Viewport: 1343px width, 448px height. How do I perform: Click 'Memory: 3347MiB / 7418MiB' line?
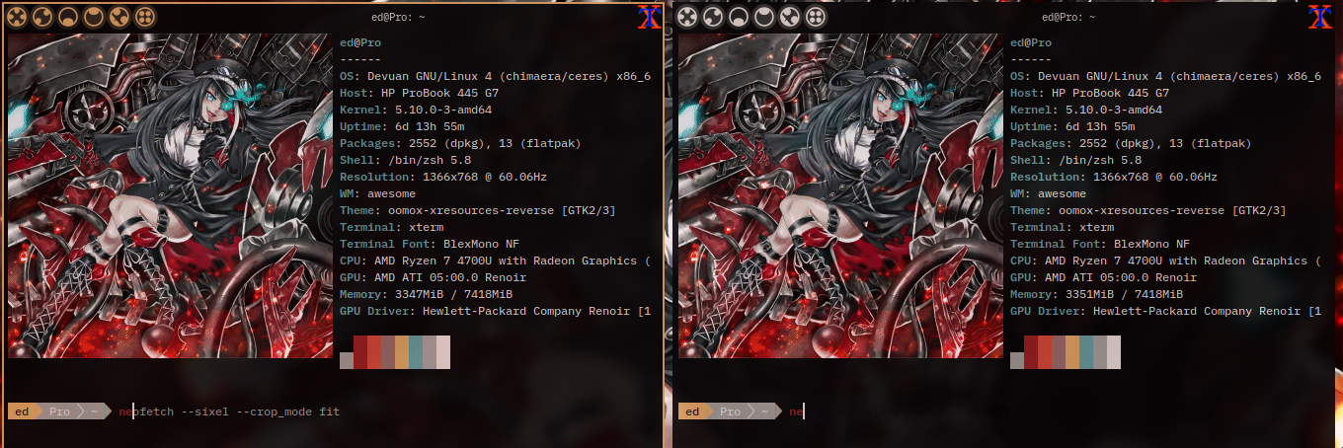pyautogui.click(x=426, y=294)
